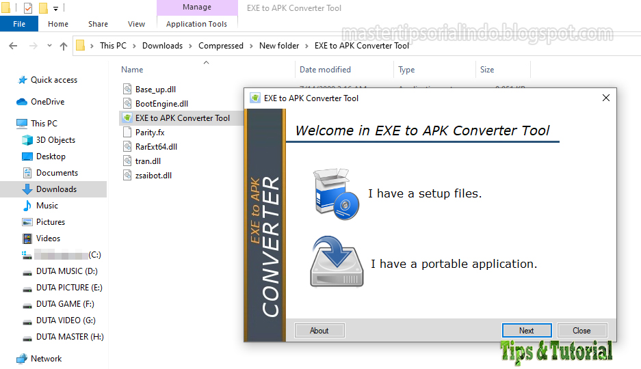Screen dimensions: 641x369
Task: Choose 'I have a portable application.' option
Action: [x=454, y=264]
